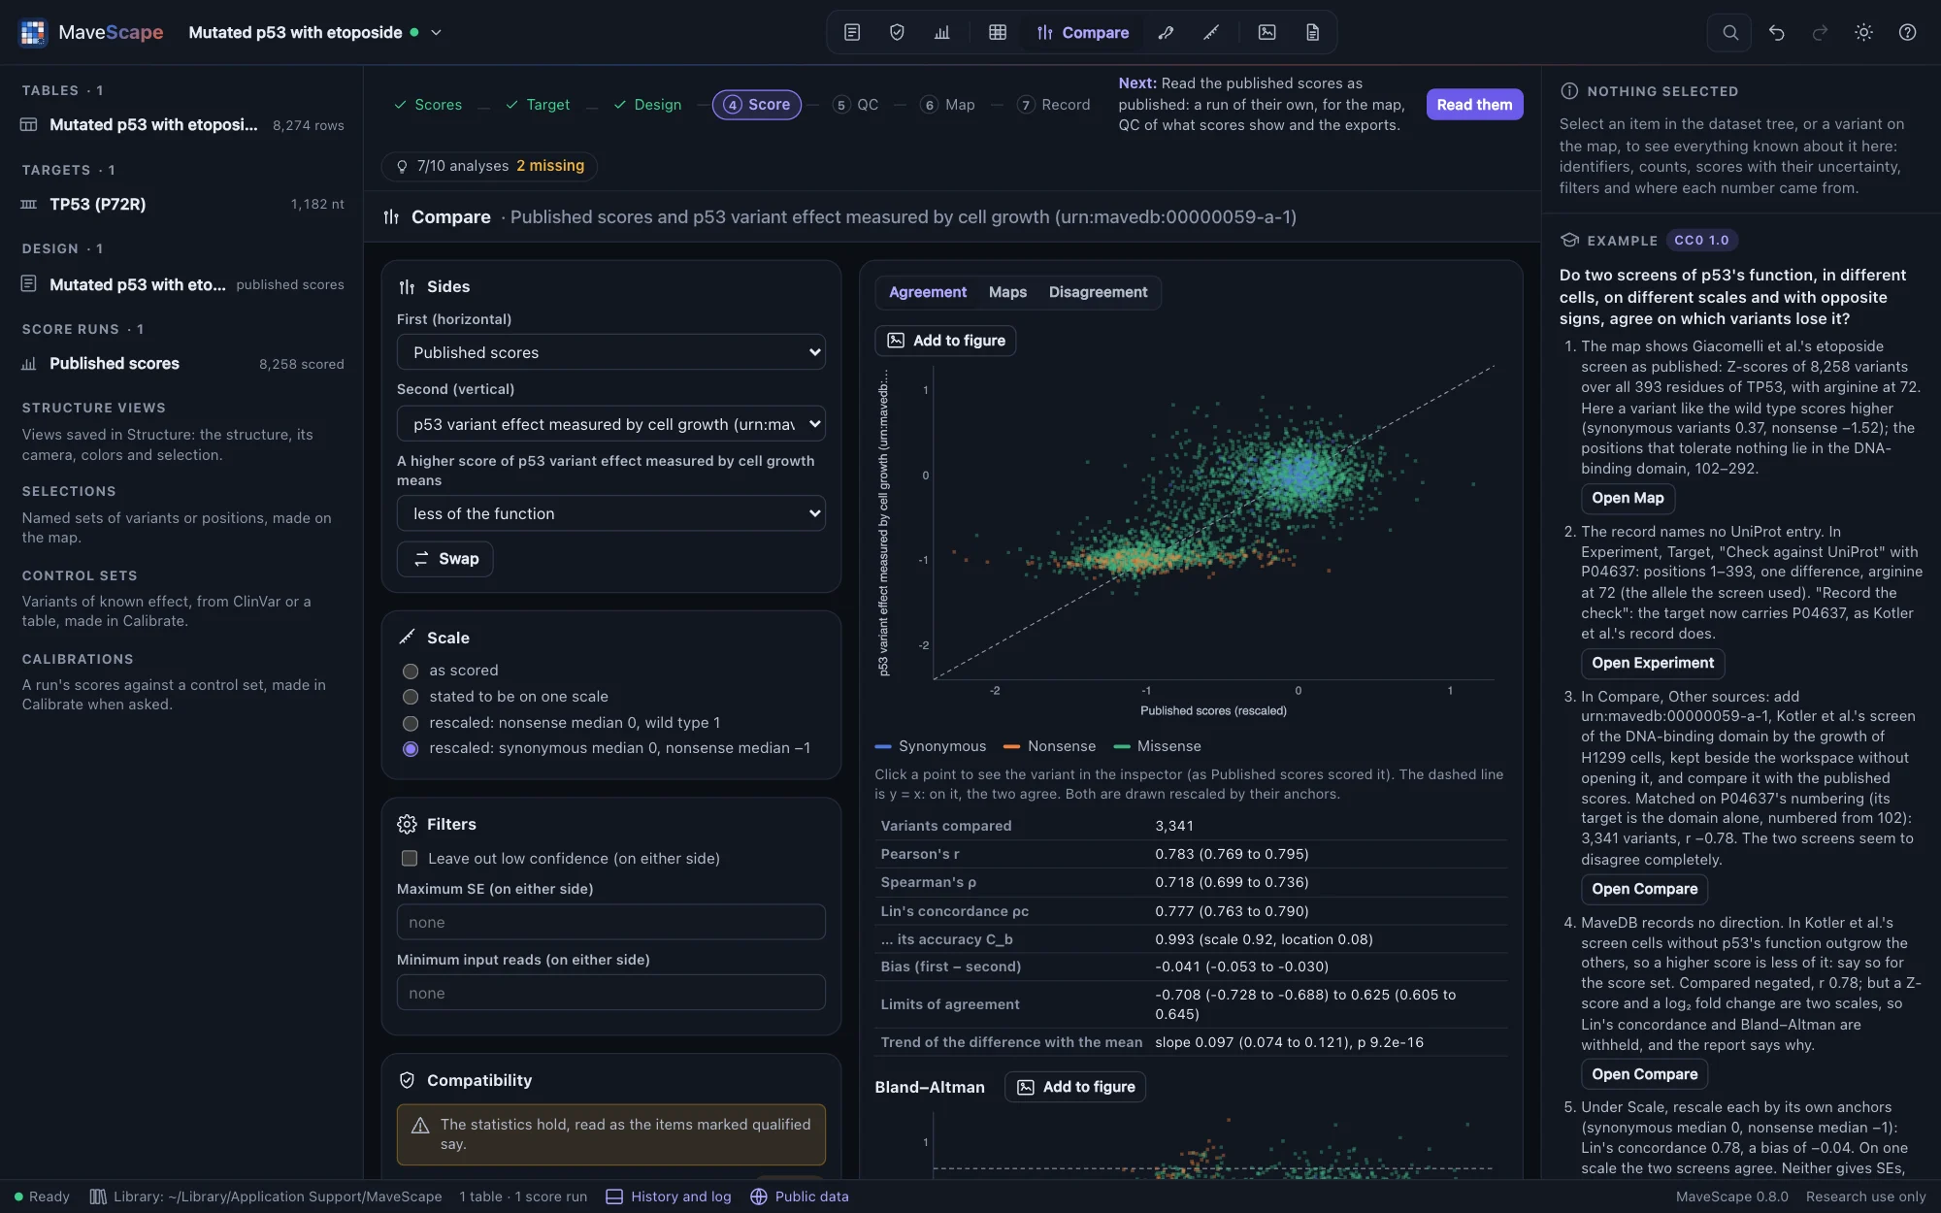
Task: Toggle the light/dark theme sun icon
Action: tap(1863, 32)
